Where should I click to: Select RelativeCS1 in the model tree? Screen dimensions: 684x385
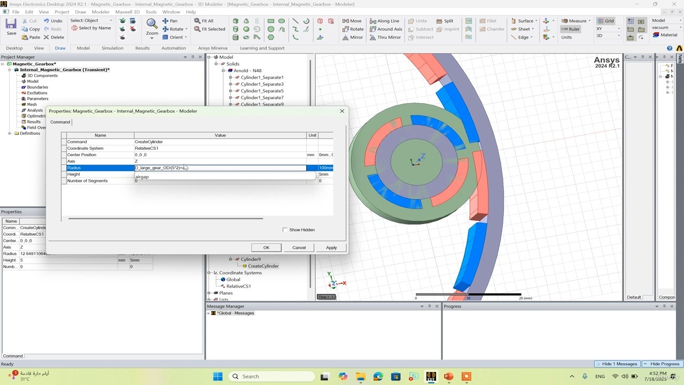238,286
